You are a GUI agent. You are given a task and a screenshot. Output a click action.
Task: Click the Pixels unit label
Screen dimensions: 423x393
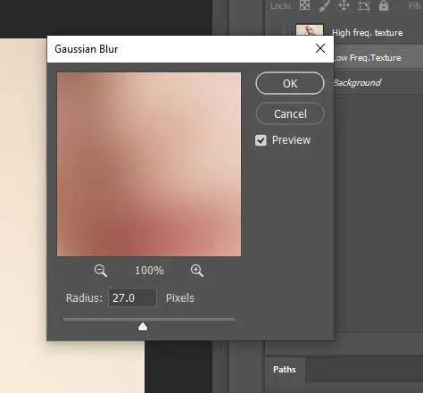point(179,298)
